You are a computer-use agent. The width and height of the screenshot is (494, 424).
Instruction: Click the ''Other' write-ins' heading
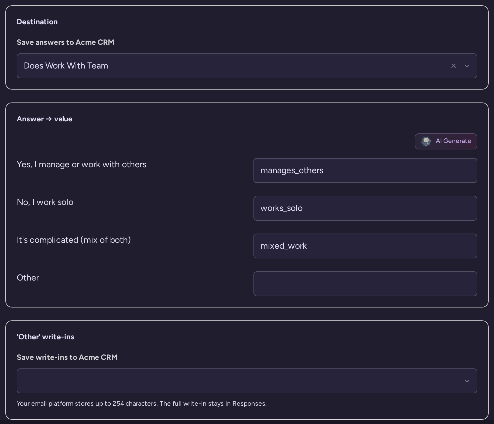45,337
